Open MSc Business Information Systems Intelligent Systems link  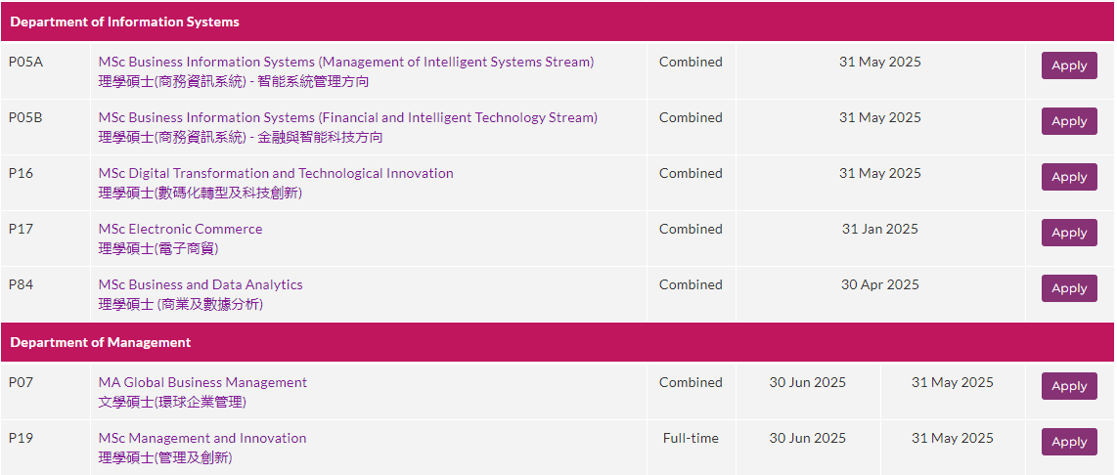point(346,62)
